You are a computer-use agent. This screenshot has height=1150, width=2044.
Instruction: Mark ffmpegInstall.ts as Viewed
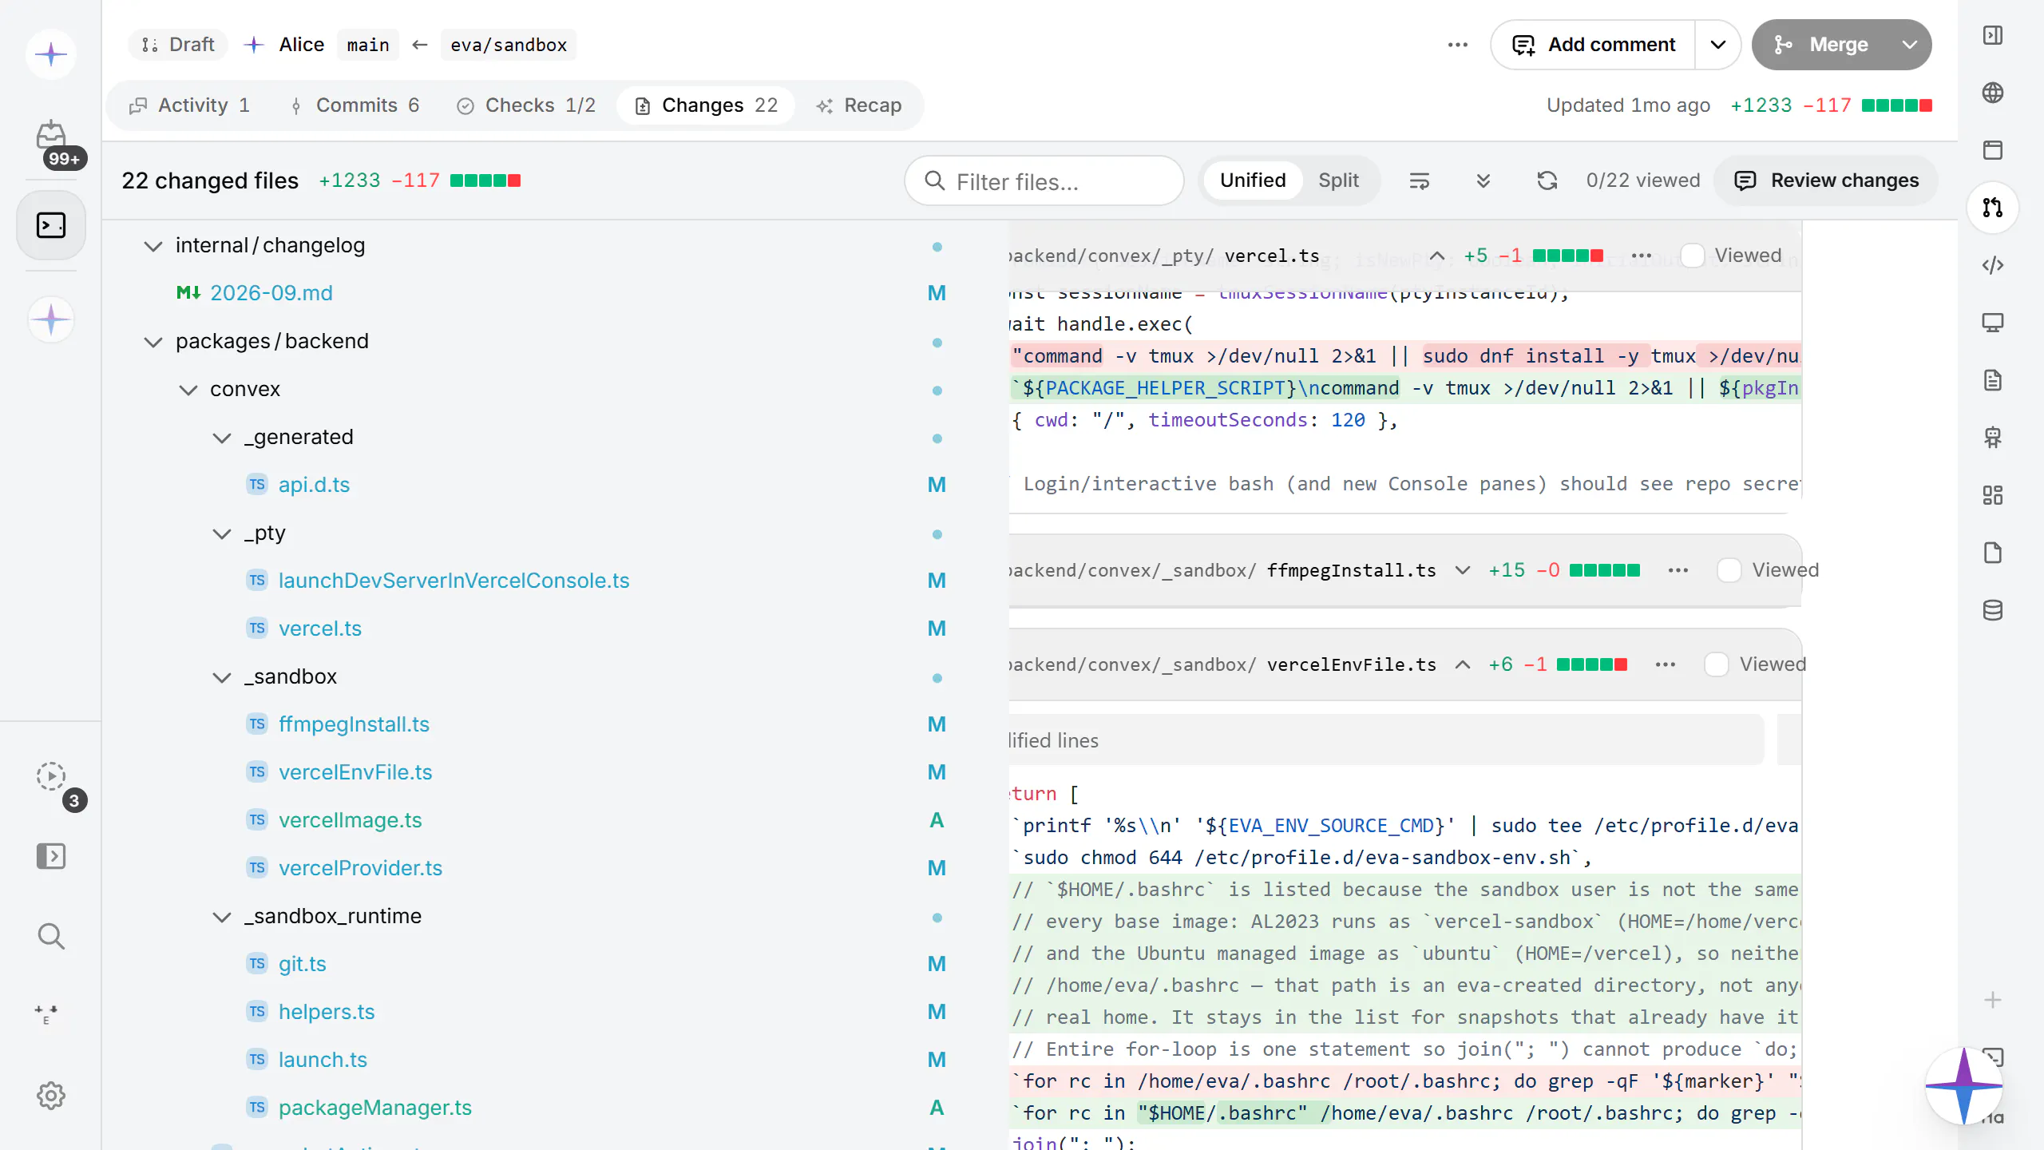coord(1729,570)
